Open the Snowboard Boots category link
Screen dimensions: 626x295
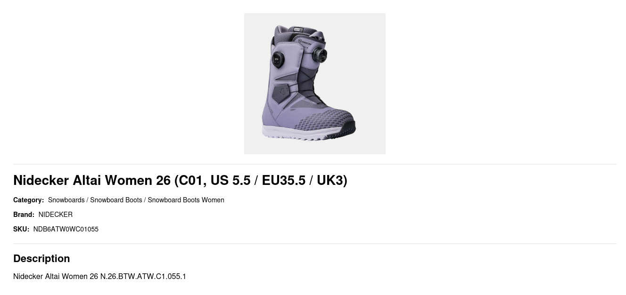point(116,200)
